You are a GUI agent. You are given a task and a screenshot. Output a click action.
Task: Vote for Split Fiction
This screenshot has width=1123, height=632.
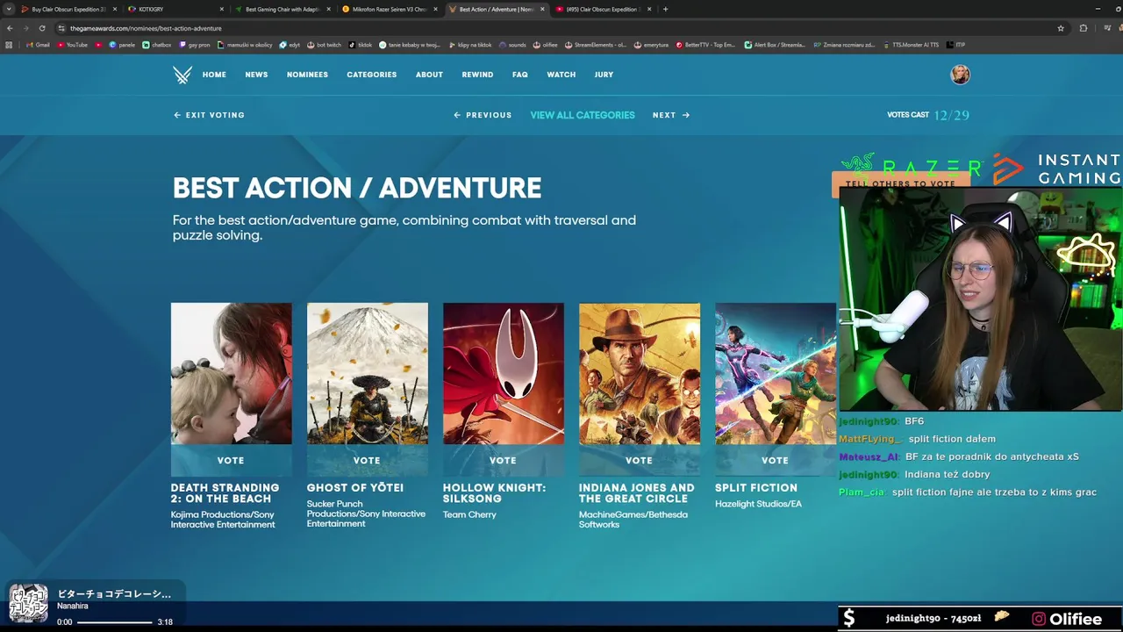tap(775, 461)
